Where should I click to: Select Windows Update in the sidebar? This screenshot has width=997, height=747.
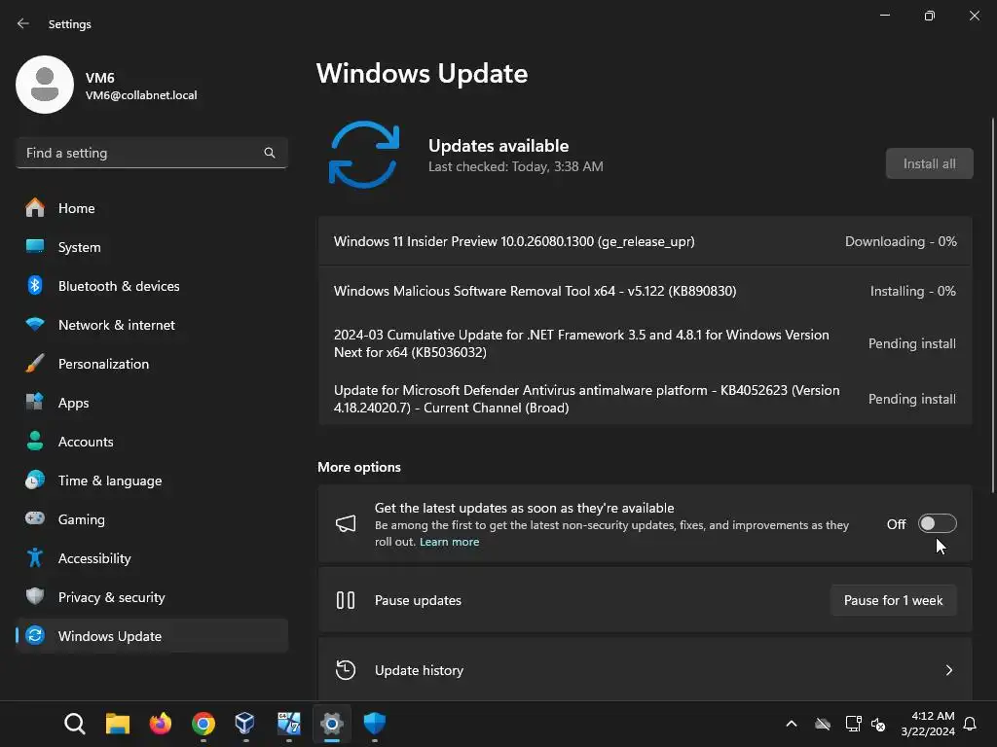coord(152,636)
